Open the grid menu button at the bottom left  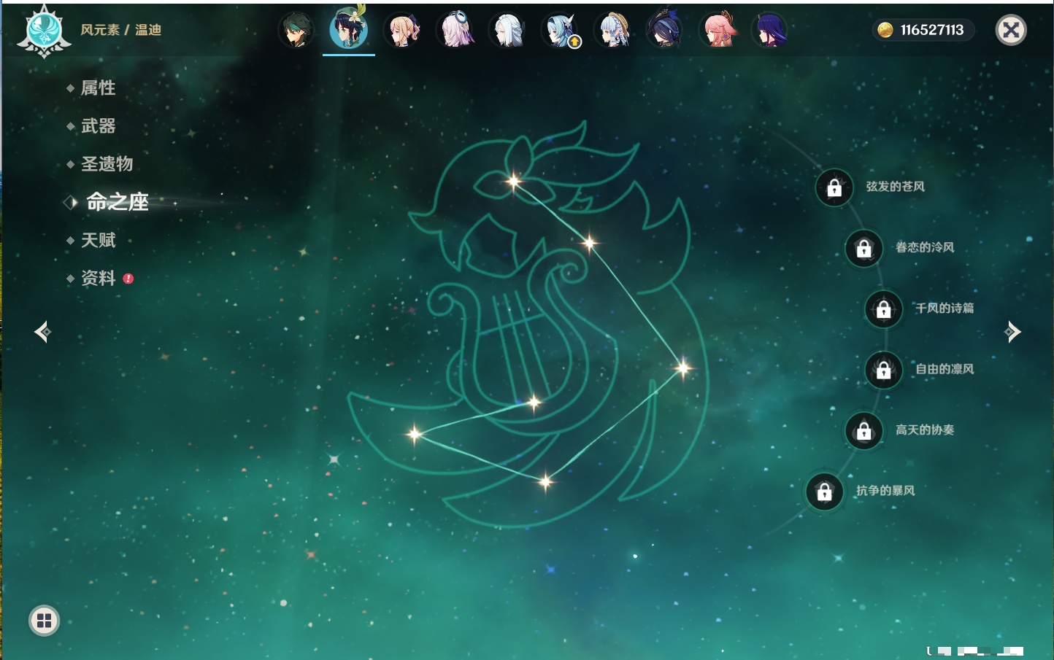[x=44, y=621]
